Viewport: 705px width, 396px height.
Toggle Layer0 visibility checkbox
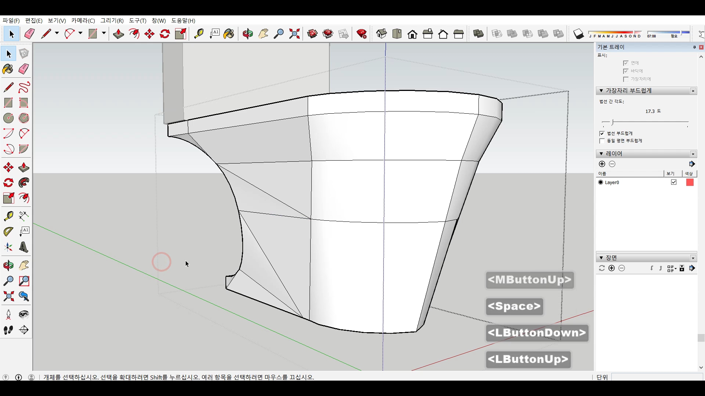pyautogui.click(x=674, y=182)
